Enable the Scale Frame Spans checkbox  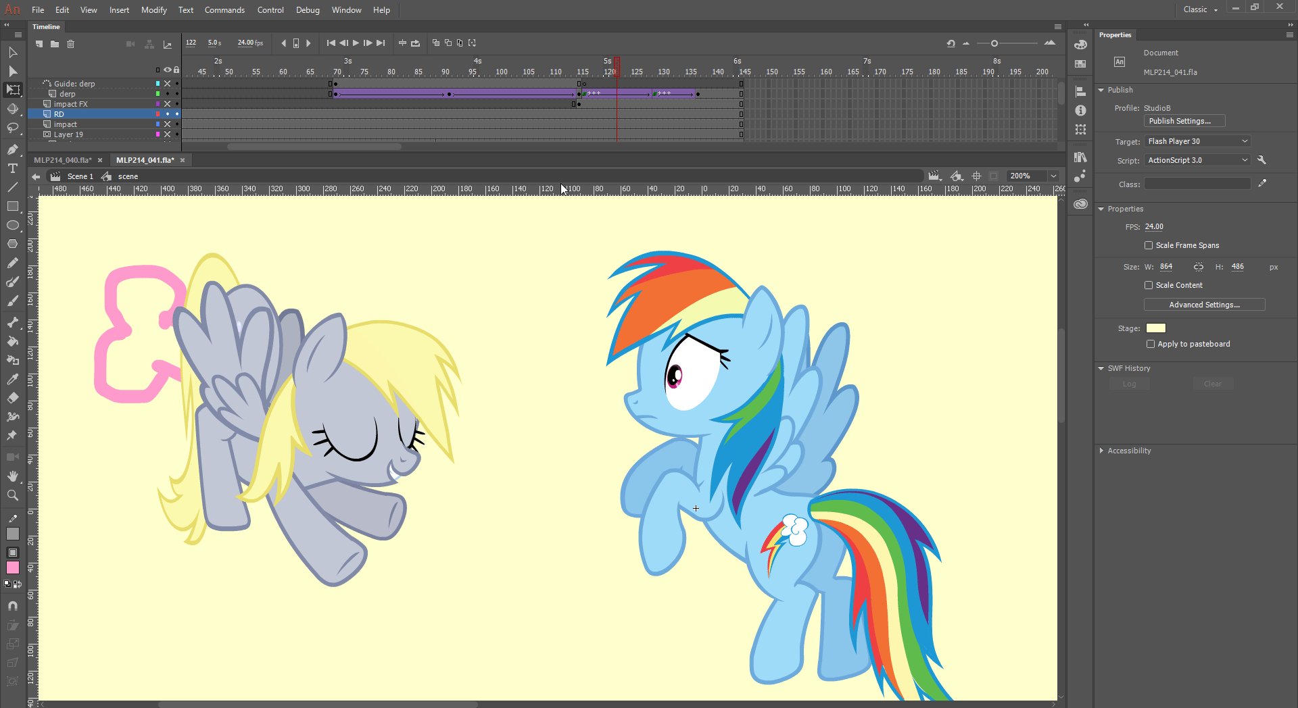[x=1149, y=245]
